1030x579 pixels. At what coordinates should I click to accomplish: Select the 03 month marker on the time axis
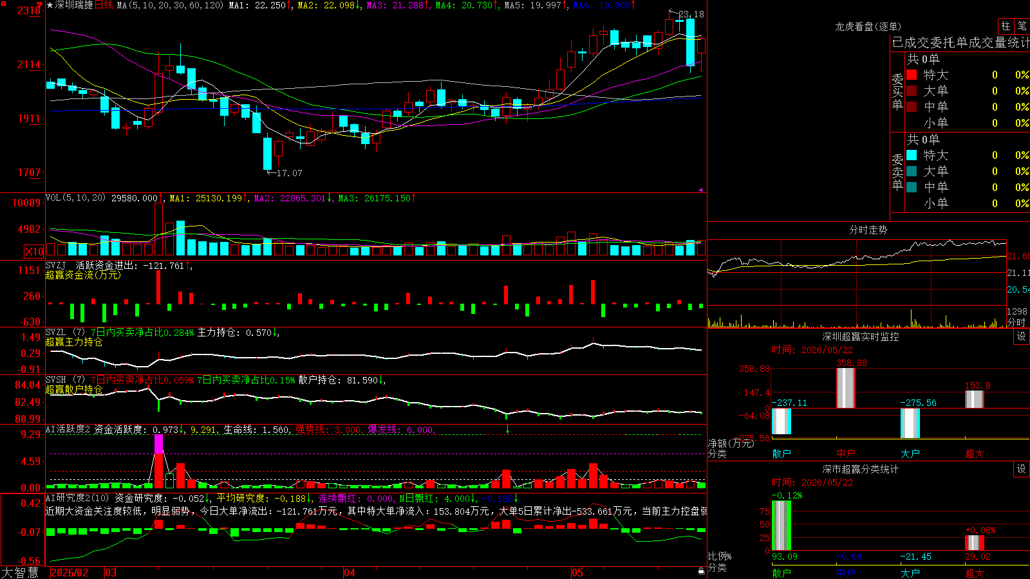click(111, 573)
